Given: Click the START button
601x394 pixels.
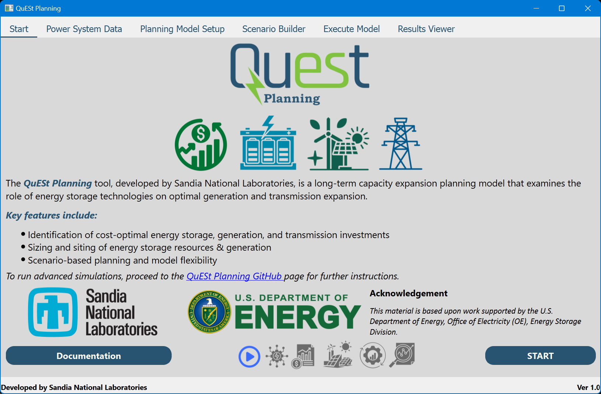Looking at the screenshot, I should click(540, 356).
